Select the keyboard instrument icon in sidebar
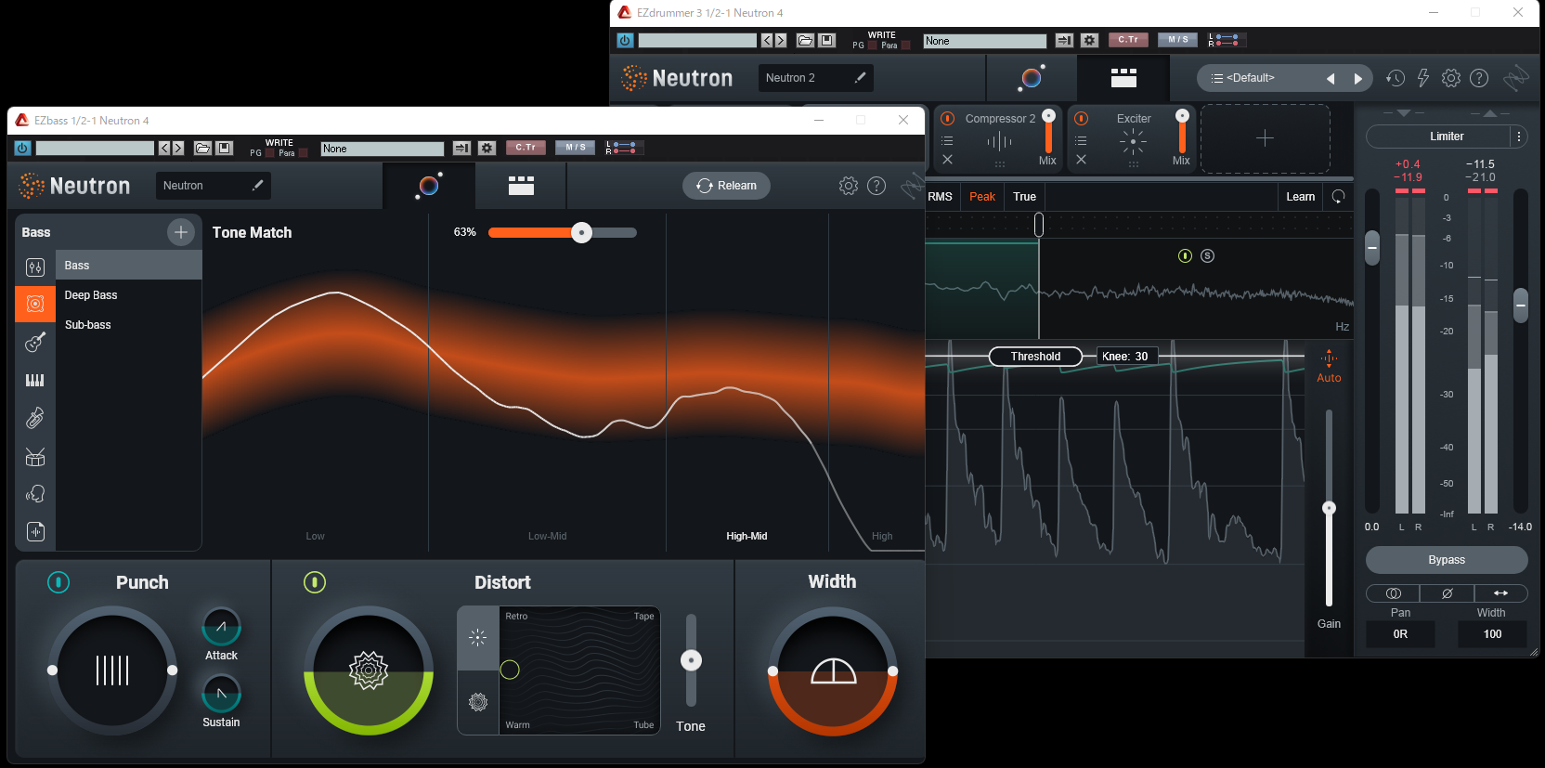This screenshot has width=1545, height=768. click(35, 380)
